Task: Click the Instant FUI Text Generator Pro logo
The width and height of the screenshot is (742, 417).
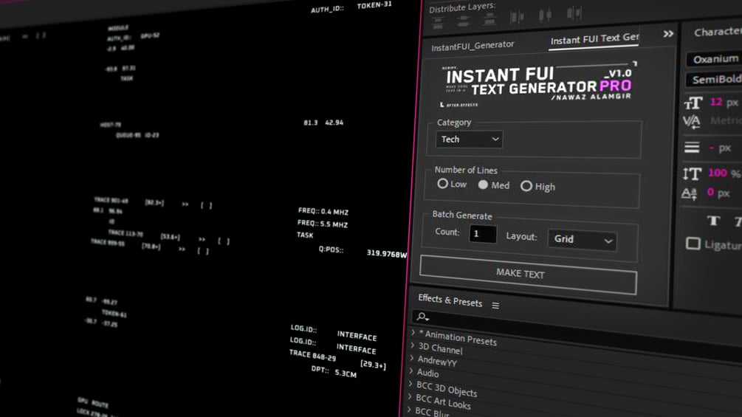Action: (x=539, y=83)
